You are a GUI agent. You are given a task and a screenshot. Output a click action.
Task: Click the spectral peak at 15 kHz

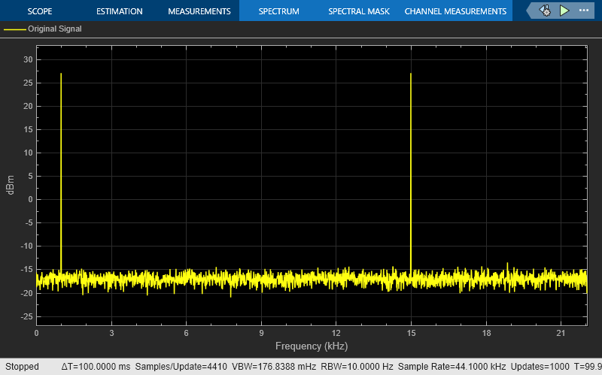pos(411,74)
